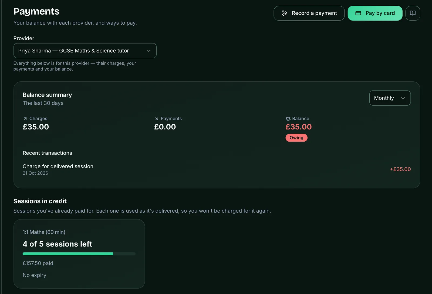Click the Balance scales icon
The width and height of the screenshot is (432, 294).
tap(288, 119)
